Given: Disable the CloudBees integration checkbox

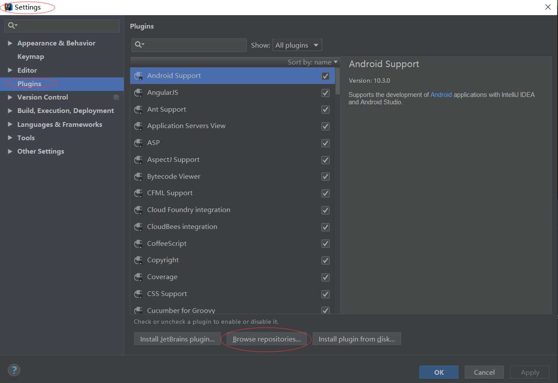Looking at the screenshot, I should pos(326,227).
